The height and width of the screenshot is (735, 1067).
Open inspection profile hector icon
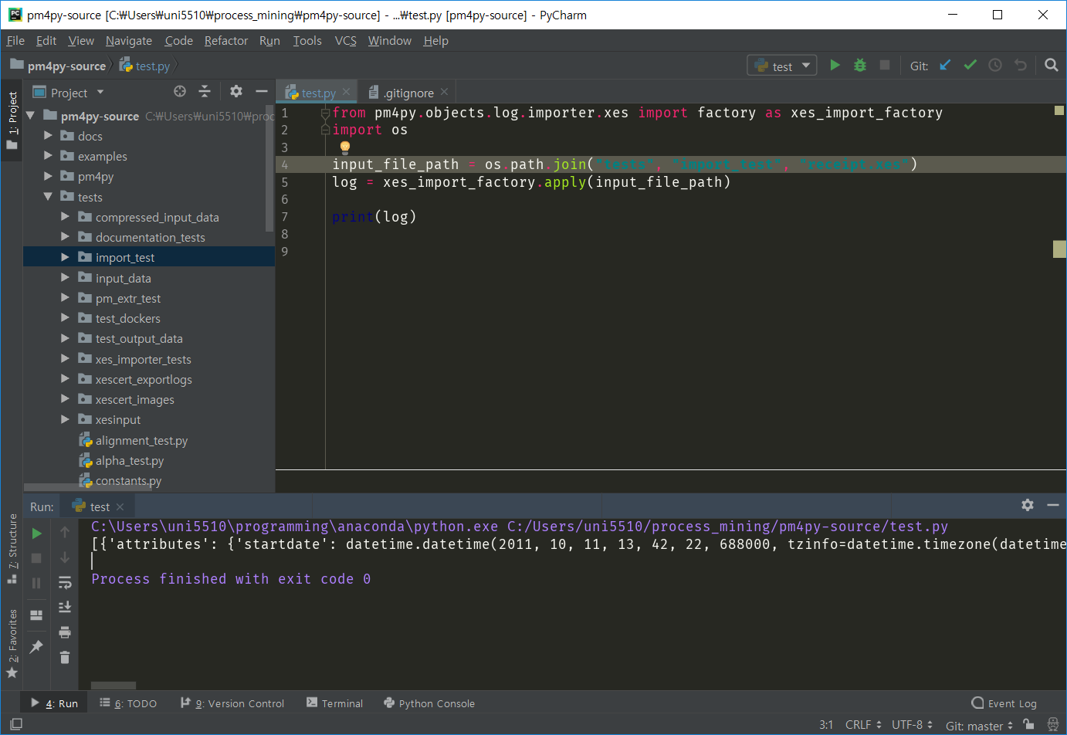pos(1052,724)
